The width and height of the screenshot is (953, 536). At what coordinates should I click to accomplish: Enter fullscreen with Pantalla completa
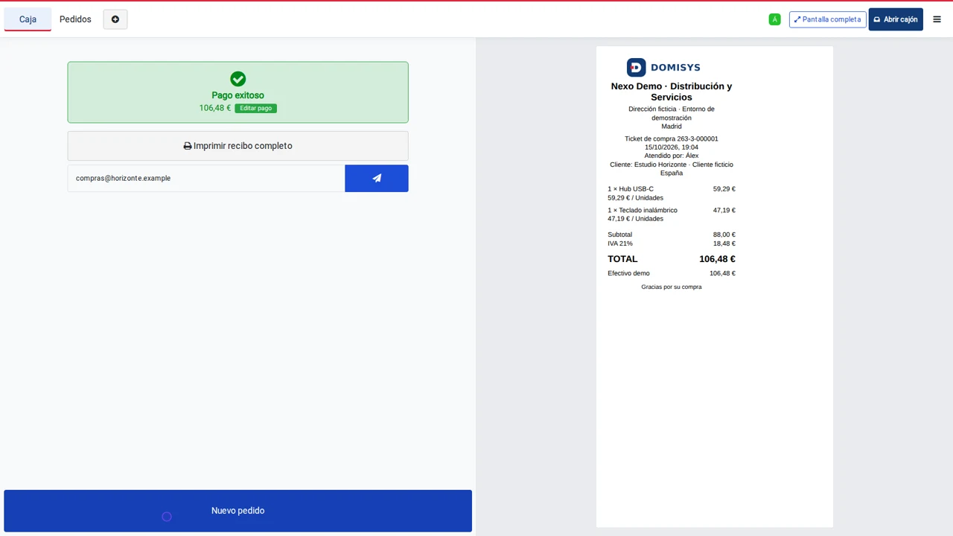click(827, 19)
